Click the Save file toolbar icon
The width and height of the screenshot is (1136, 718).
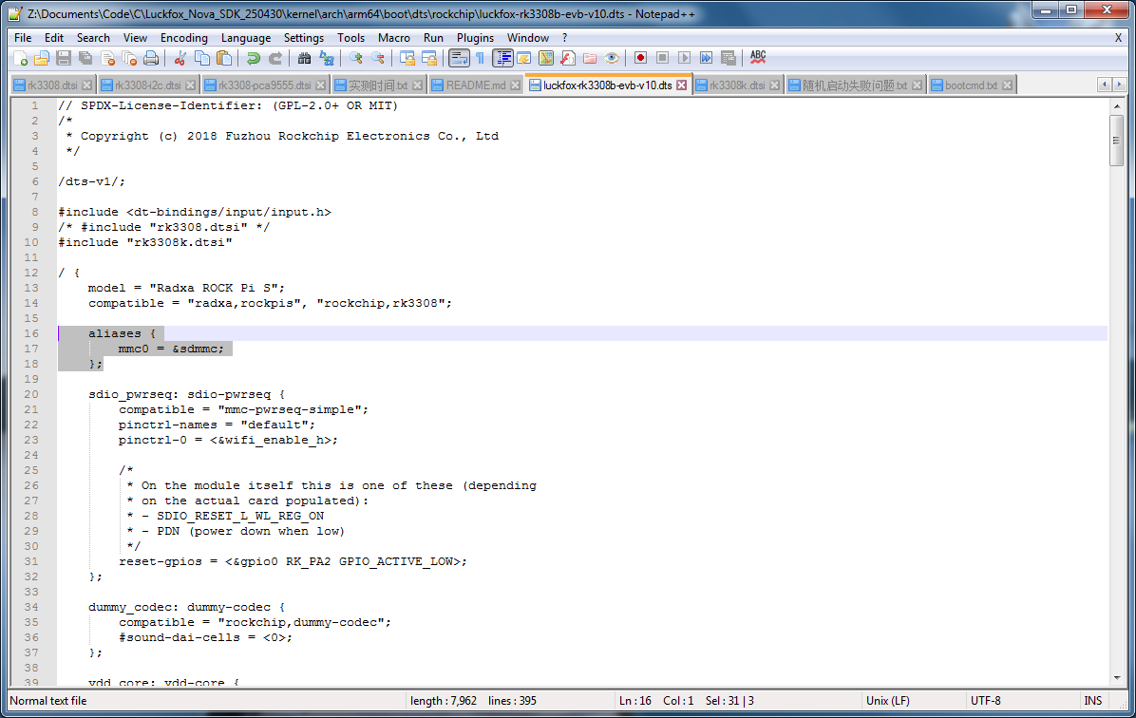[x=64, y=58]
